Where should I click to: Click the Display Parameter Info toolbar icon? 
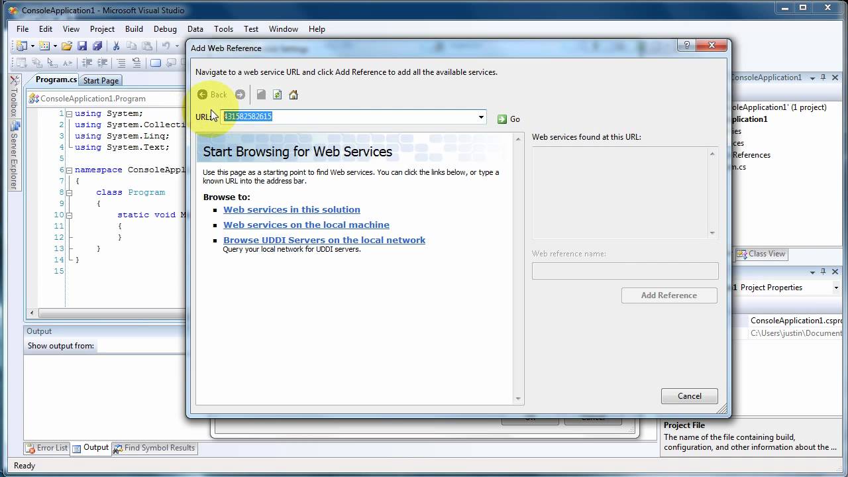[x=37, y=63]
